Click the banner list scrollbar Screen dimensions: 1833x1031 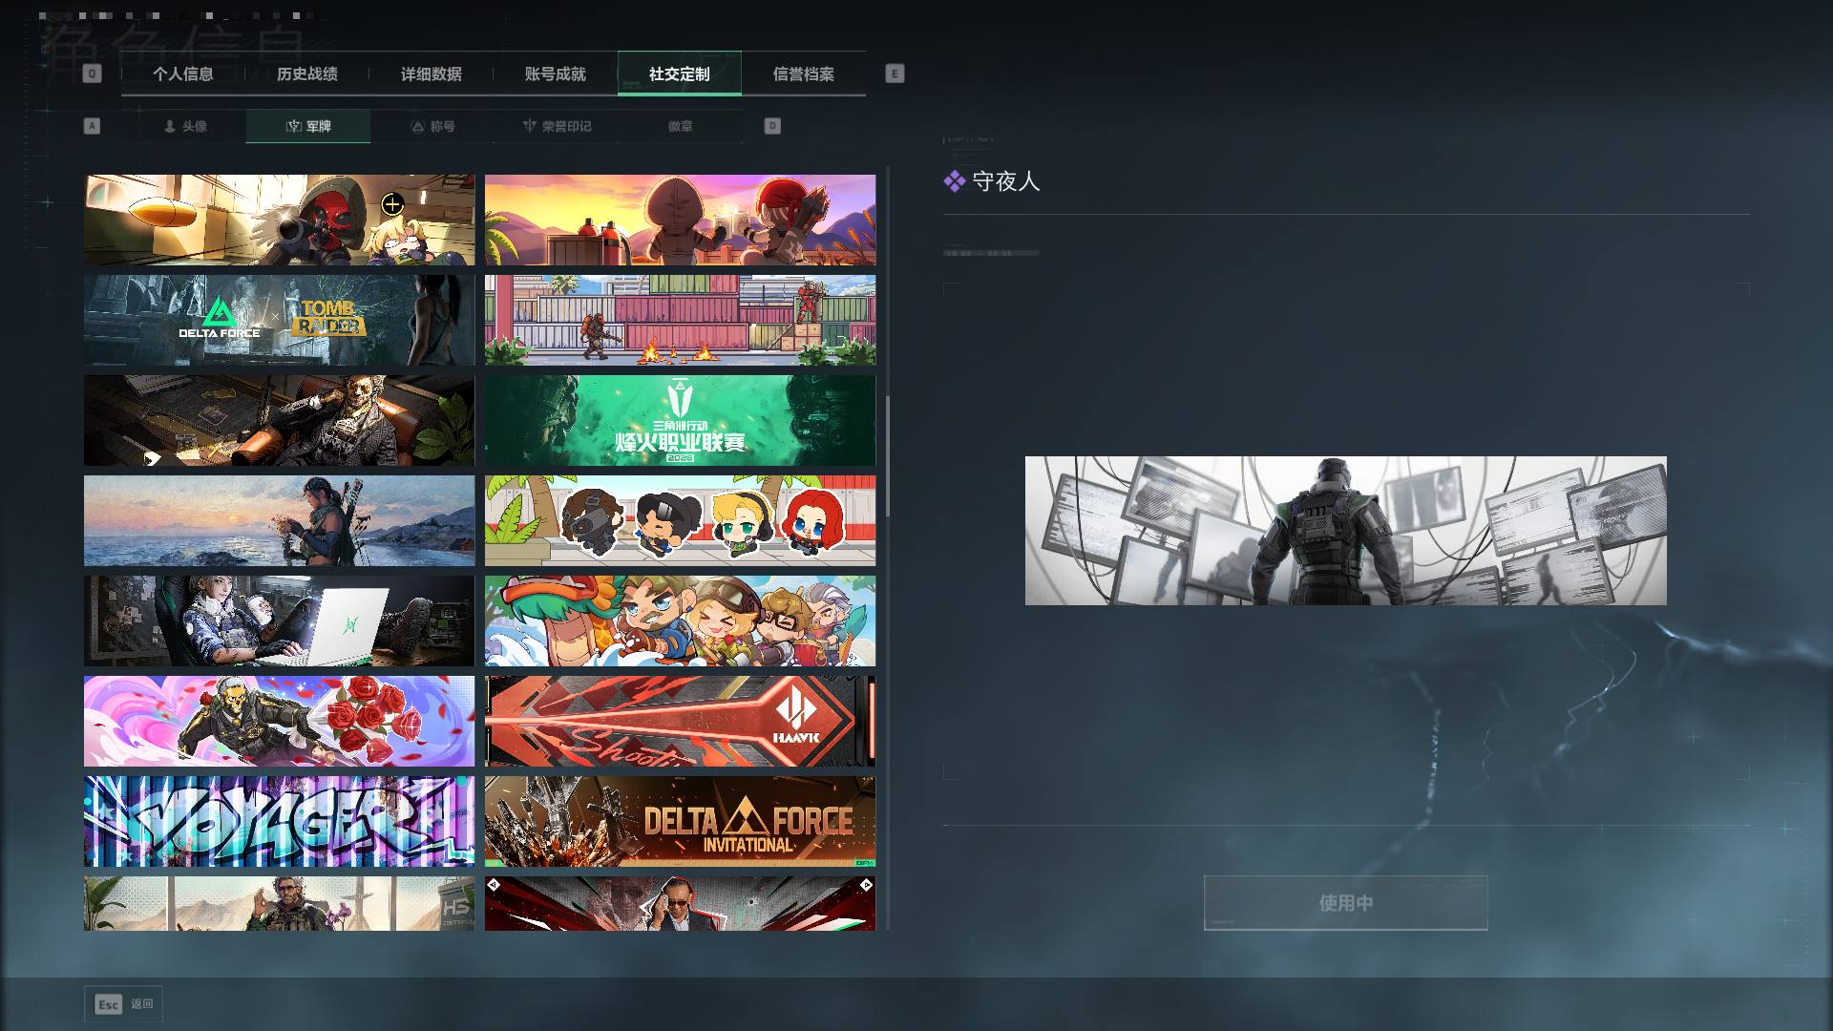(x=888, y=456)
